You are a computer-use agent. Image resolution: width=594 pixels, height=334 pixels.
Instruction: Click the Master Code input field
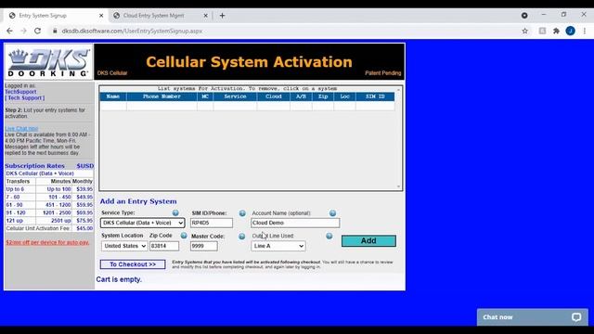click(x=204, y=246)
